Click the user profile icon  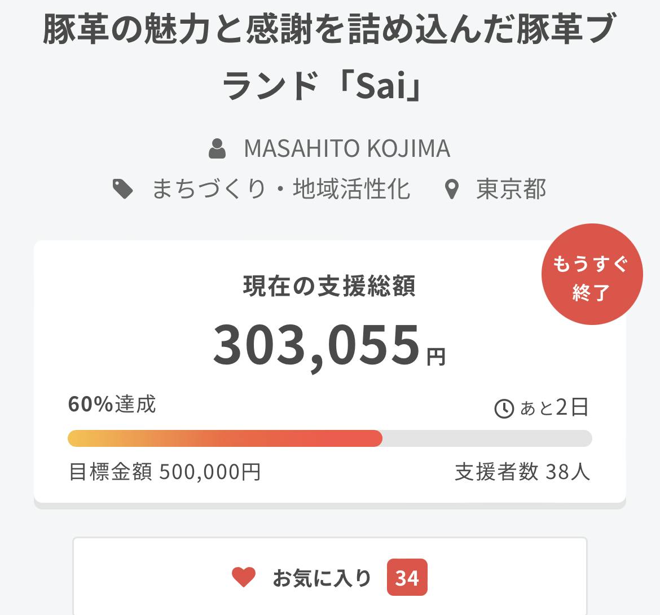[217, 148]
